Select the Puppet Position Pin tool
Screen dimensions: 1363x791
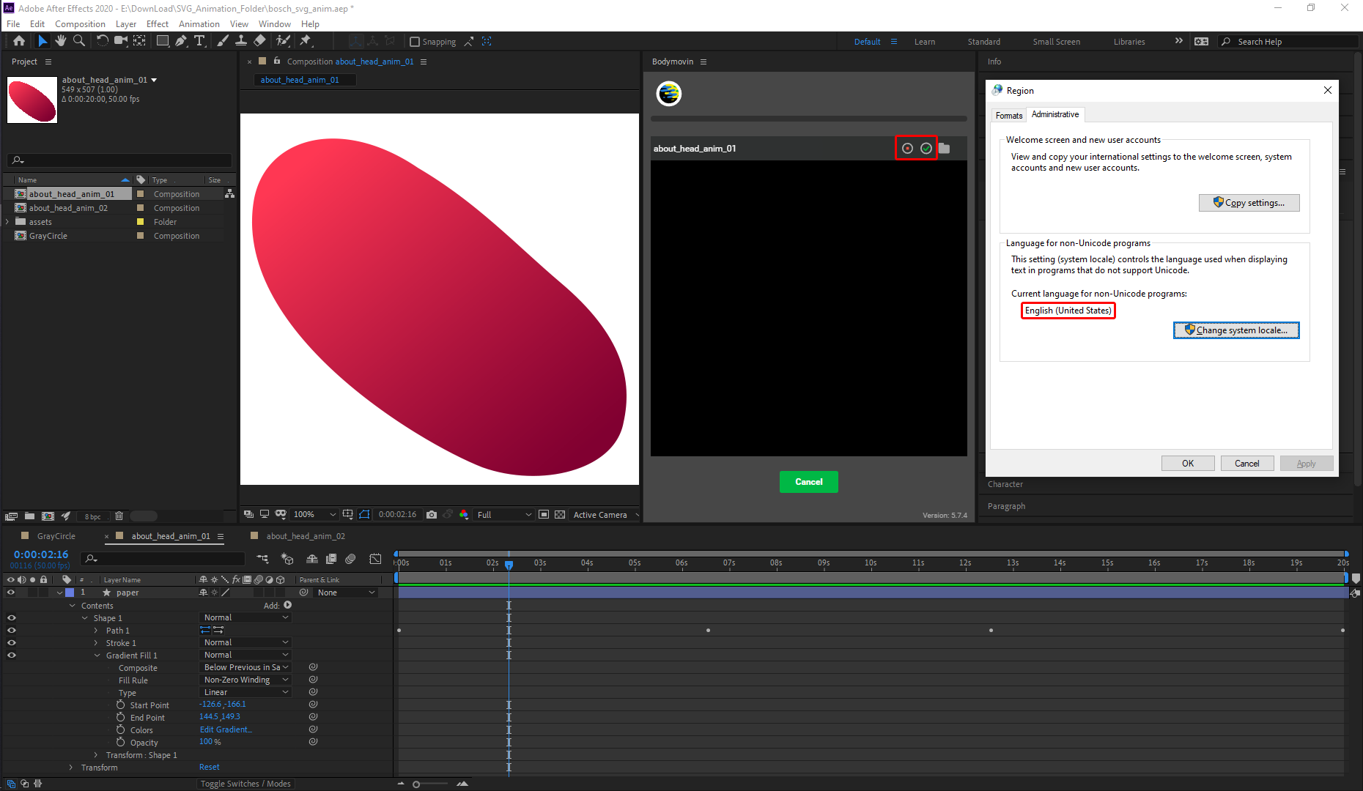[x=284, y=41]
